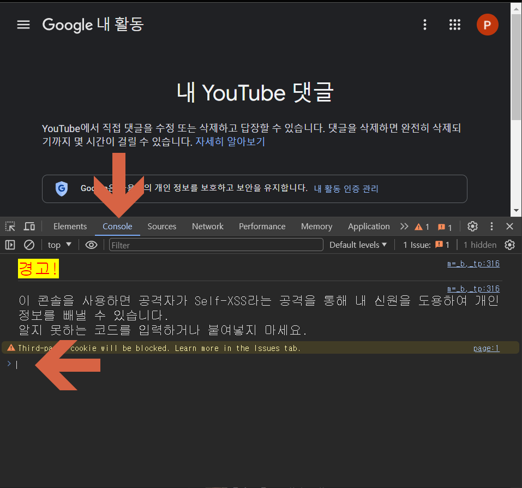This screenshot has height=488, width=522.
Task: Focus the console Filter input field
Action: point(215,245)
